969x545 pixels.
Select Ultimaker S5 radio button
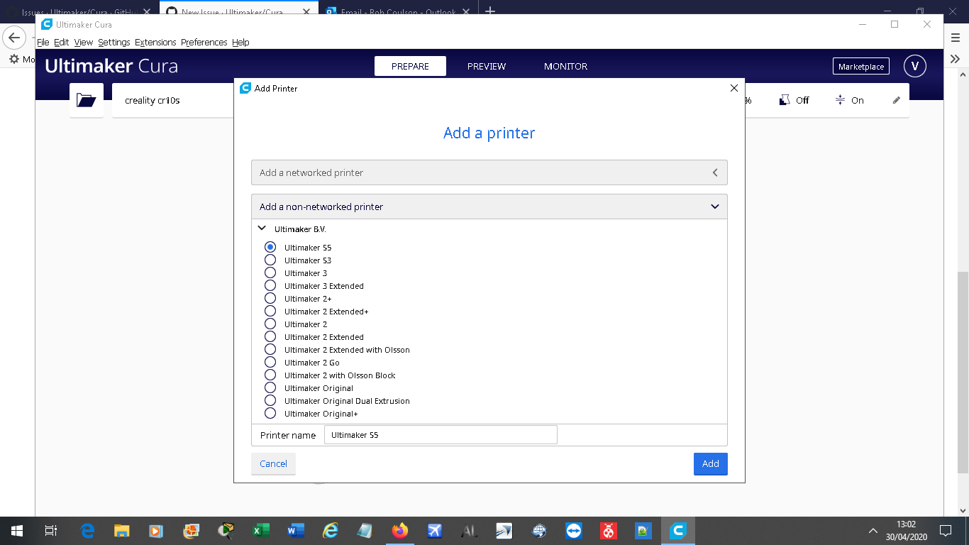pos(270,247)
